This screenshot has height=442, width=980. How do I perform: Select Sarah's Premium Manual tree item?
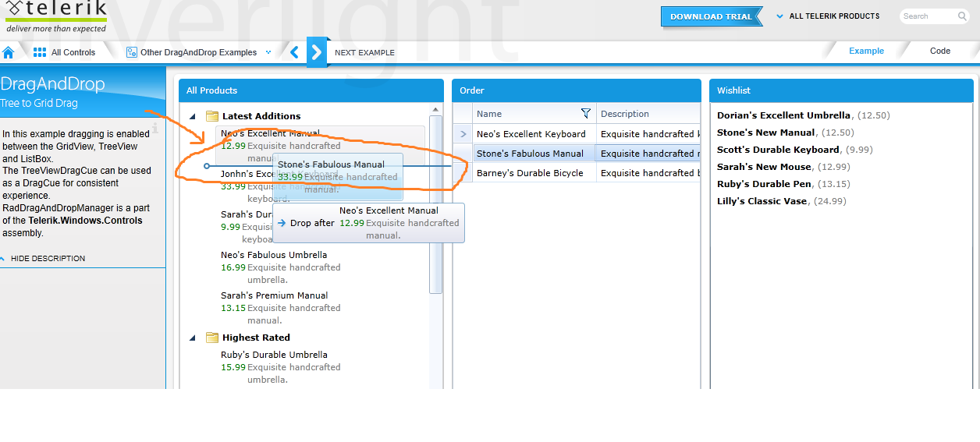point(281,307)
